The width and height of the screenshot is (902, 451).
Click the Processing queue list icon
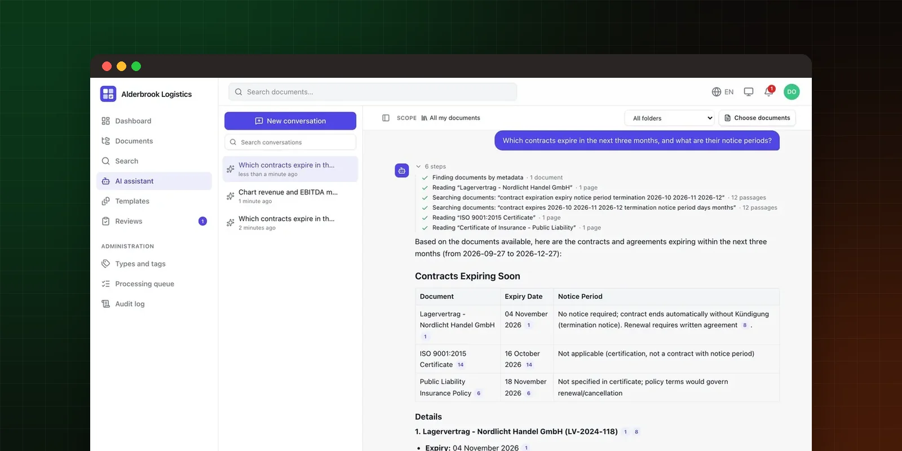(x=105, y=284)
